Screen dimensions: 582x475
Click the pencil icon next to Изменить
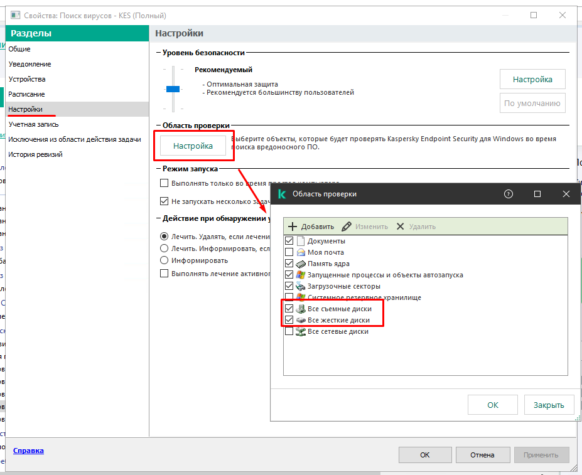(x=347, y=227)
